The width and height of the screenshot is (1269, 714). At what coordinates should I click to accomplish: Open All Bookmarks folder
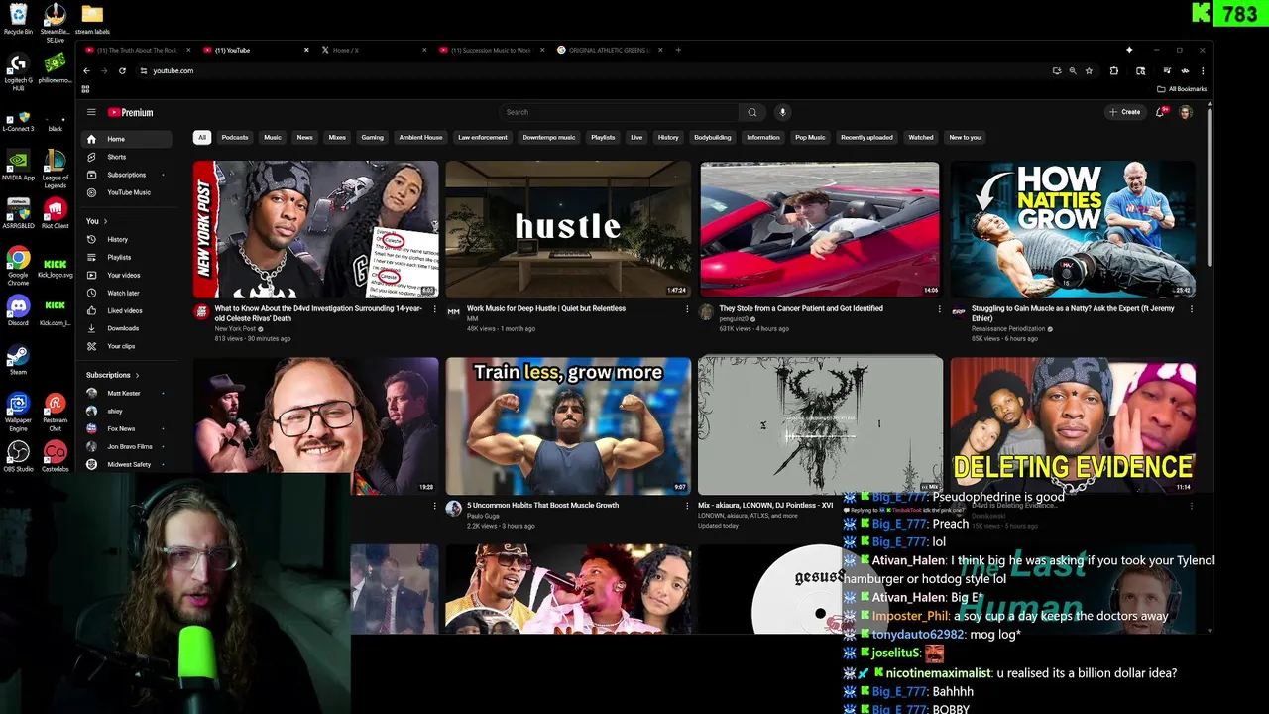tap(1182, 89)
